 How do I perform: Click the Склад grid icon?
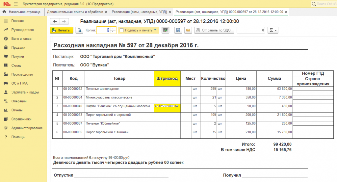pyautogui.click(x=6, y=65)
